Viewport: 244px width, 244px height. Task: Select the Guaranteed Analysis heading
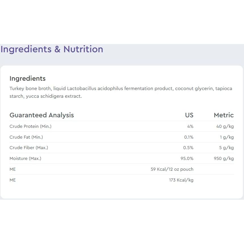42,115
